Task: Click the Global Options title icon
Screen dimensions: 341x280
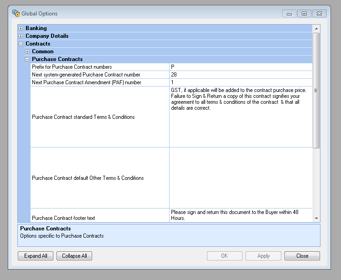Action: (x=15, y=13)
